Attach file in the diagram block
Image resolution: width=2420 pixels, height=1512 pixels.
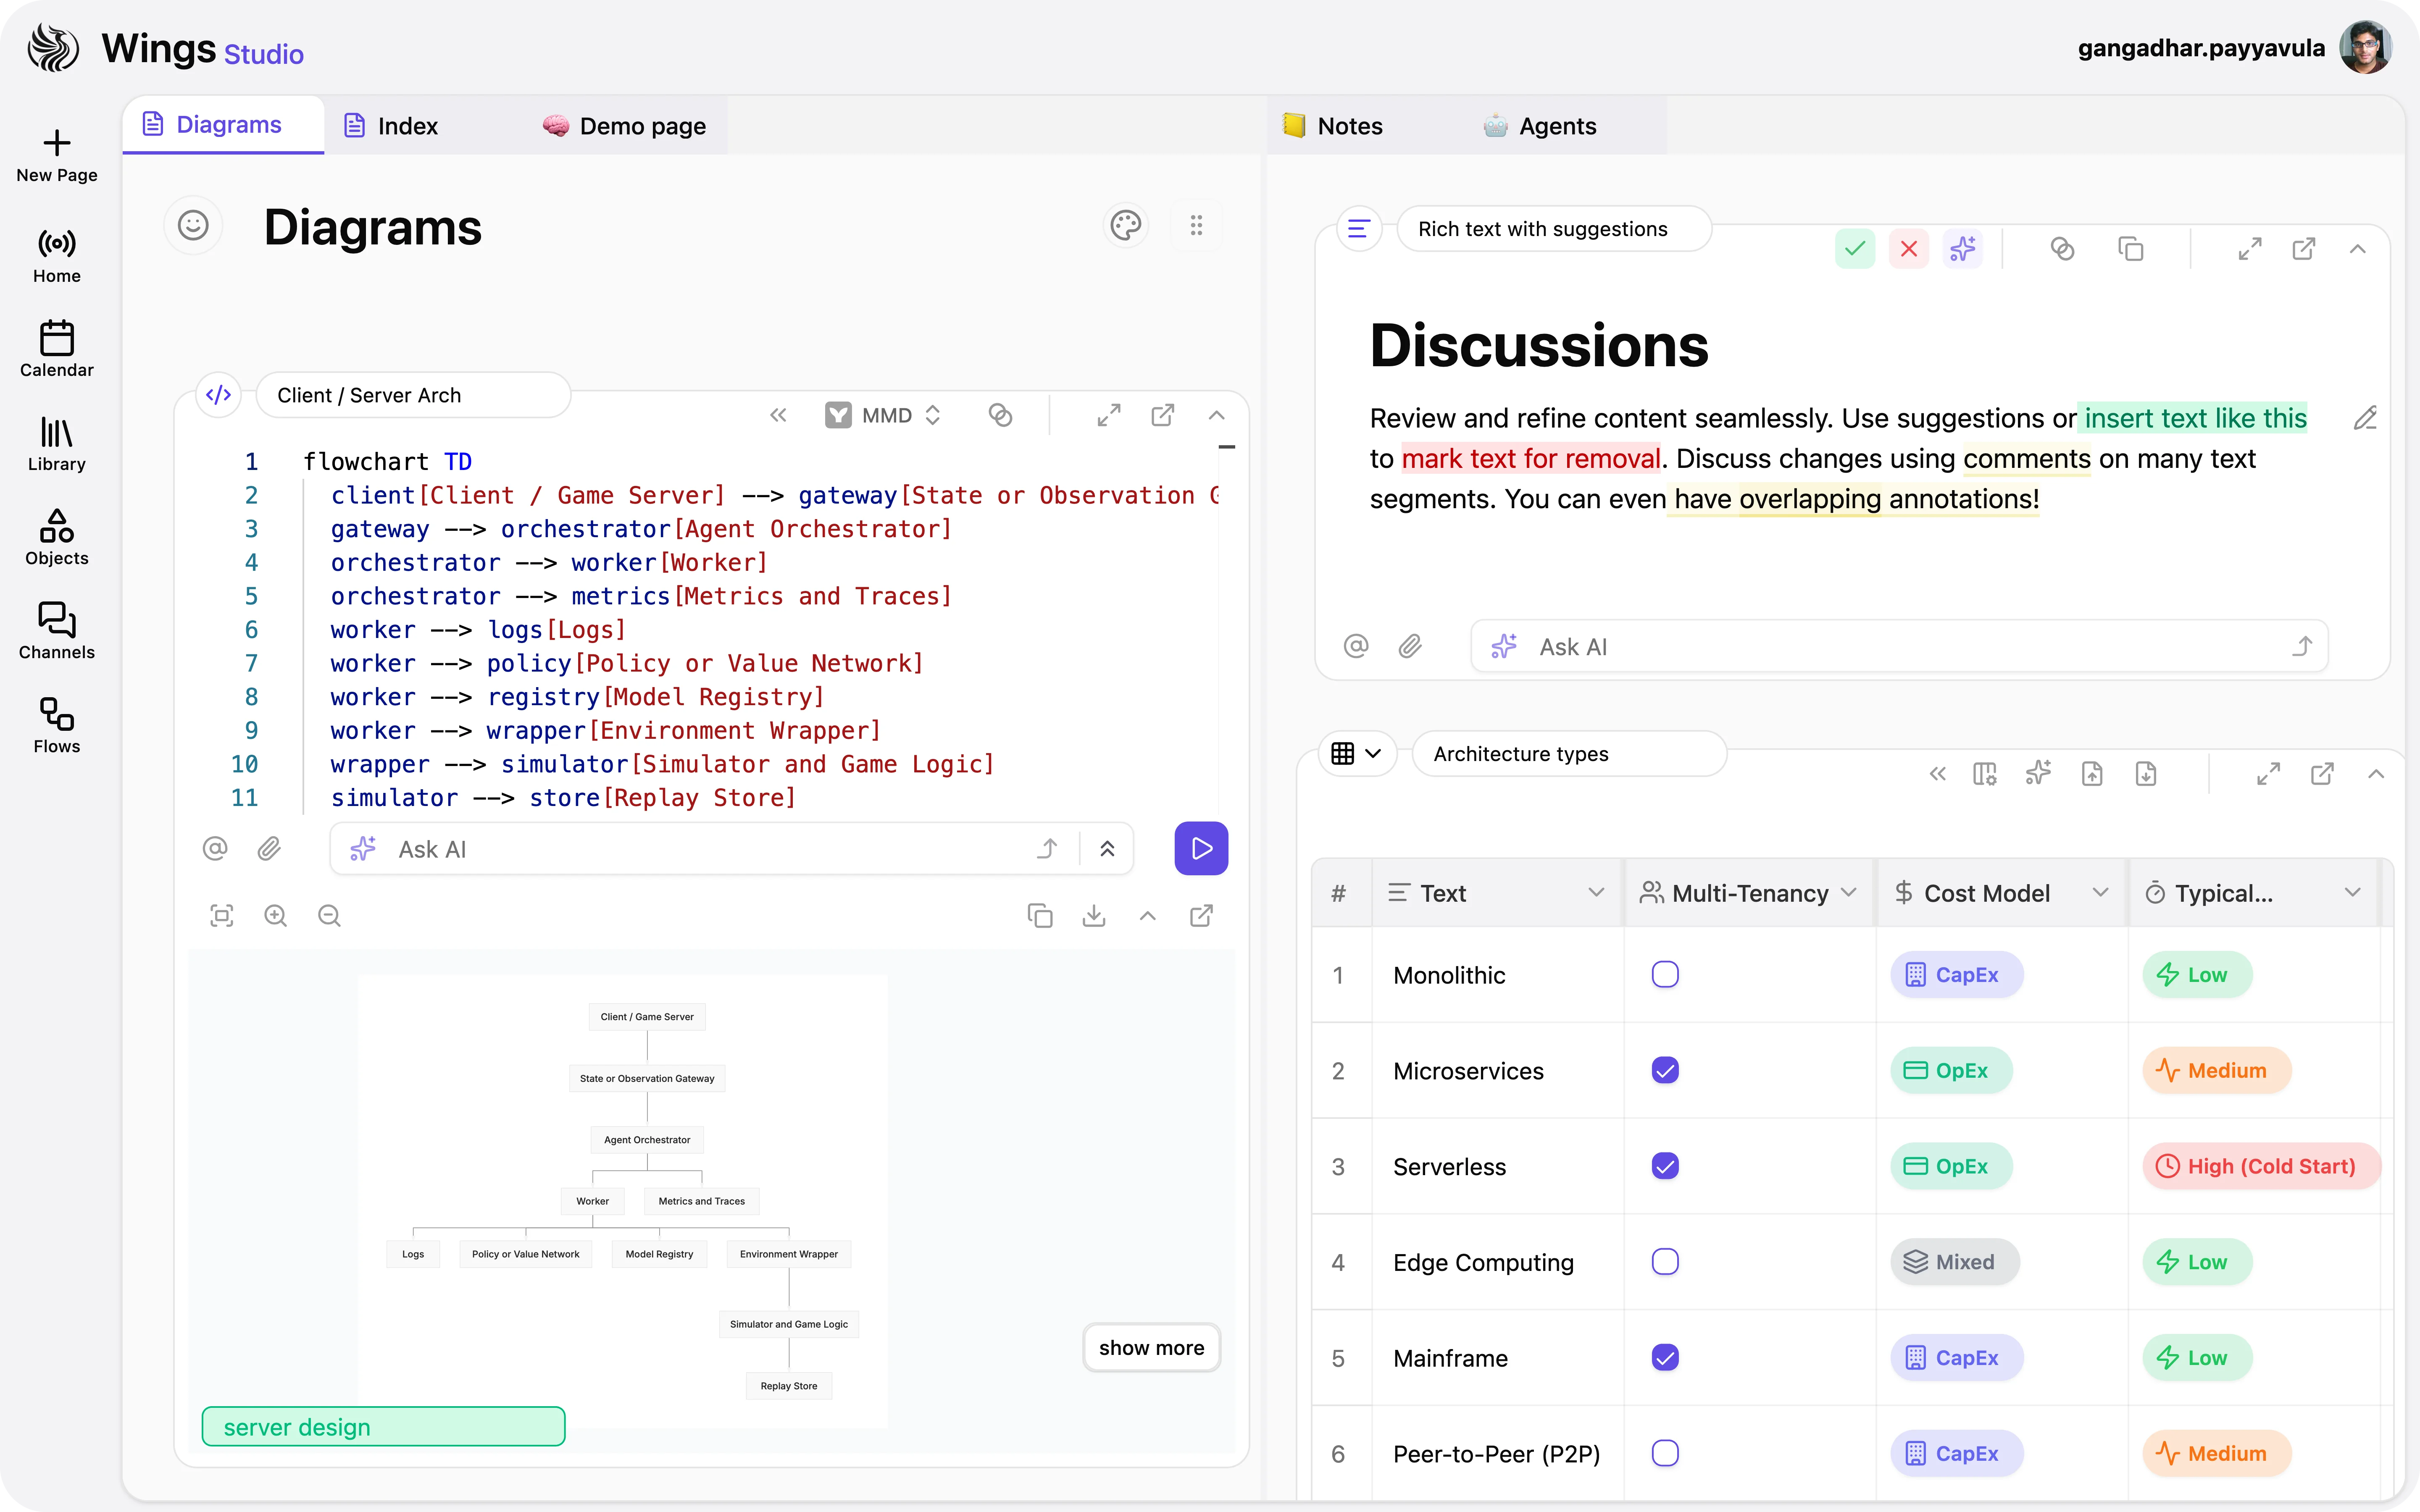pos(269,849)
